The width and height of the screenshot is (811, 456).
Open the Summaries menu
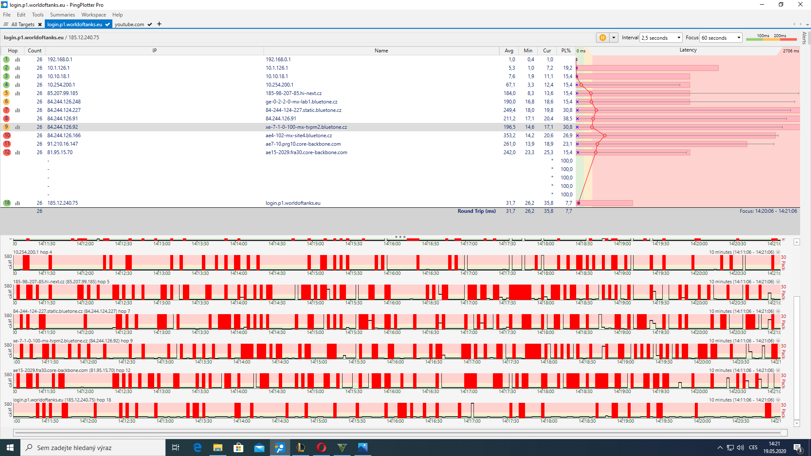(62, 15)
